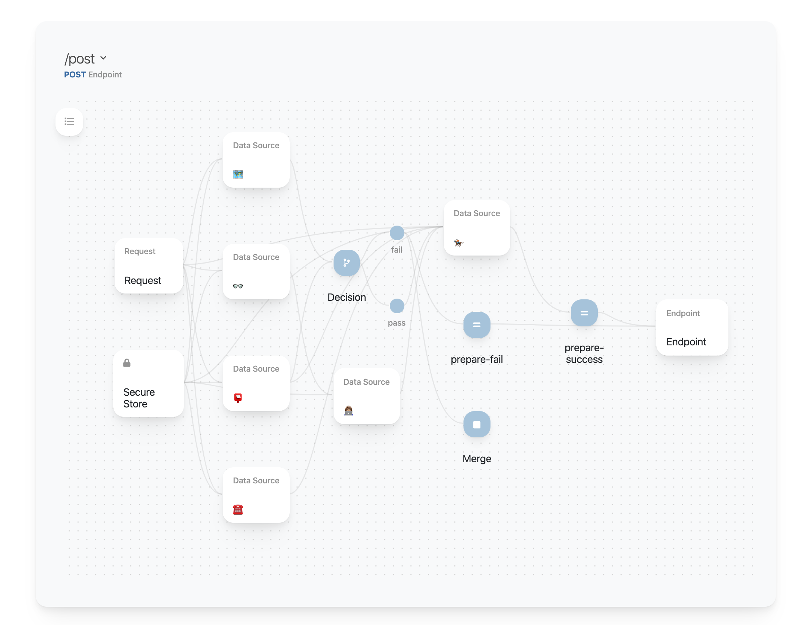Click the prepare-success label
Image resolution: width=808 pixels, height=625 pixels.
(584, 353)
